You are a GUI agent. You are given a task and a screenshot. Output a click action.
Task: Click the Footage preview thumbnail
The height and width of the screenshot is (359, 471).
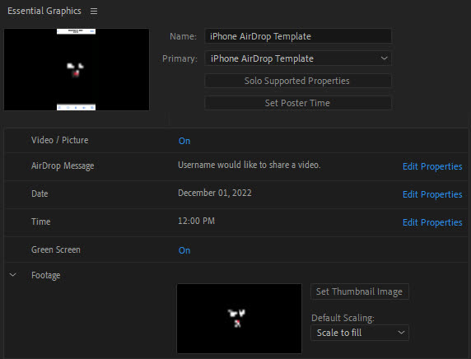(x=239, y=319)
